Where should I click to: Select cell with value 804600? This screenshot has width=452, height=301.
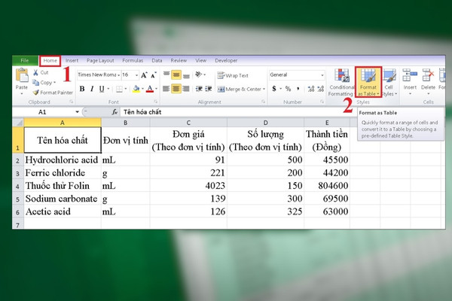(x=327, y=186)
